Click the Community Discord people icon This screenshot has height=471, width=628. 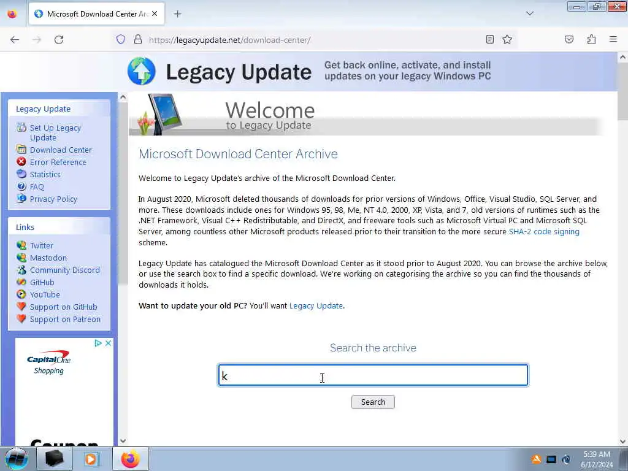click(21, 270)
